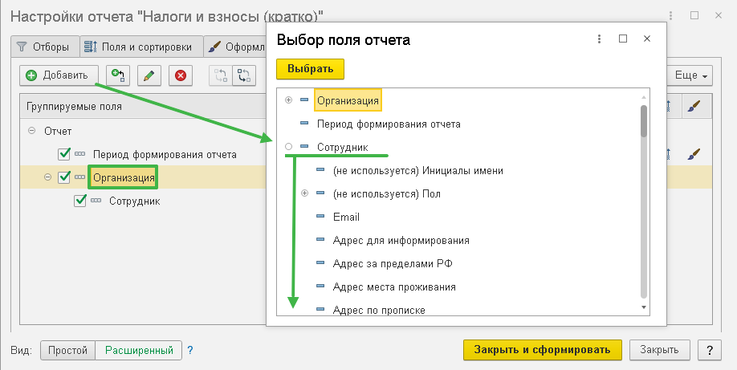The image size is (737, 370).
Task: Select Адрес для информирования field
Action: [401, 241]
